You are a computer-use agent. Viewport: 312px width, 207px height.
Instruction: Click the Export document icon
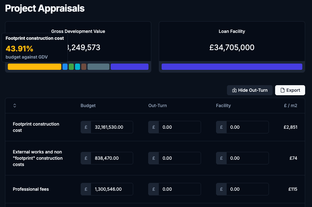pos(283,90)
